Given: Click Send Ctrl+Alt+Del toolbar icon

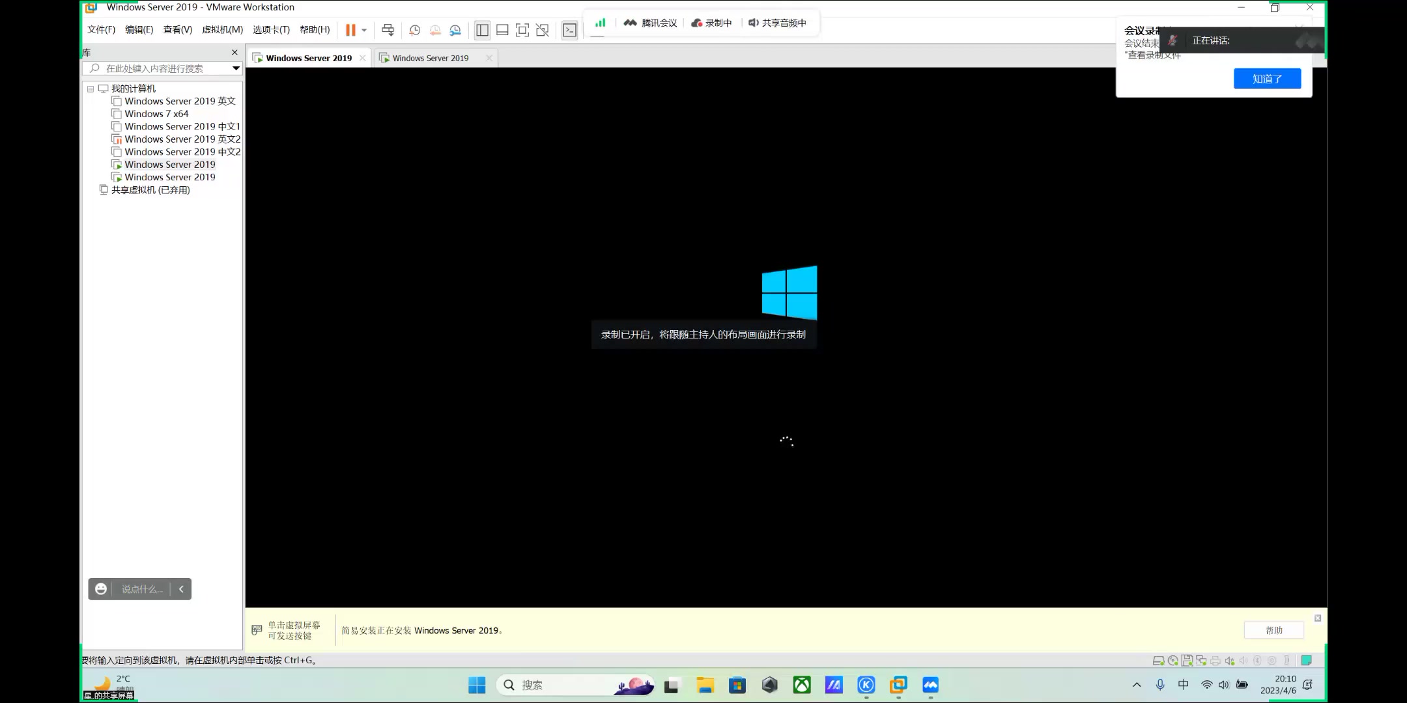Looking at the screenshot, I should point(388,30).
